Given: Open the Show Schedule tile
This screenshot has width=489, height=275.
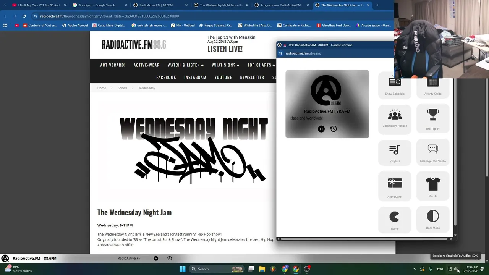Looking at the screenshot, I should [x=395, y=86].
